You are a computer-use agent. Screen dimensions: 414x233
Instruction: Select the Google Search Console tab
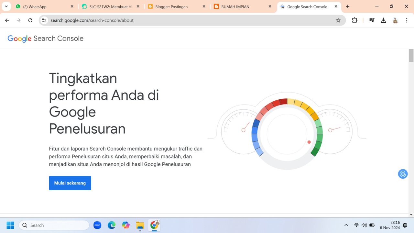(309, 6)
